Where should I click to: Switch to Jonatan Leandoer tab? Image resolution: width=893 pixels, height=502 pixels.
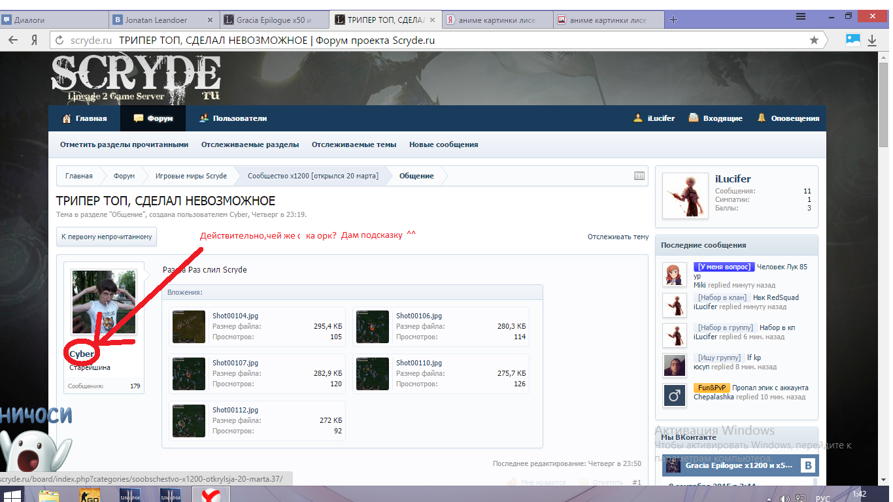click(x=159, y=20)
